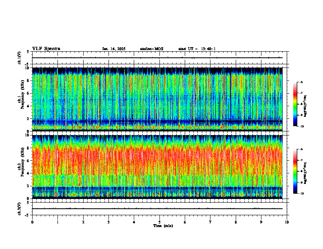323x249 pixels.
Task: Click the "-10" label on ch.1 color bar
Action: pos(302,127)
